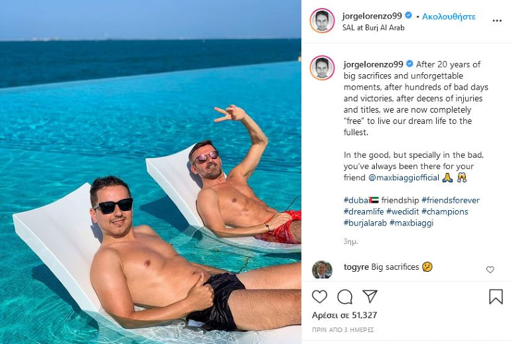This screenshot has height=344, width=511.
Task: Open comments via speech bubble icon
Action: (344, 296)
